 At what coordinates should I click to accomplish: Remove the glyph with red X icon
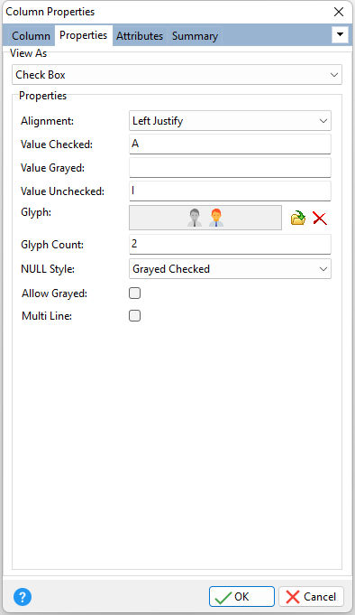[320, 218]
